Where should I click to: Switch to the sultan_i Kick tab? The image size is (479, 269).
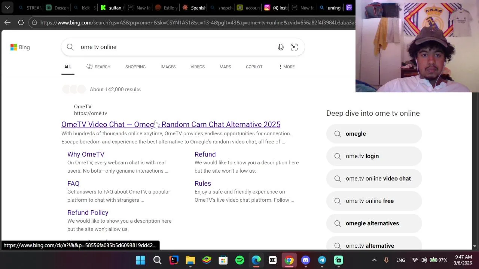(112, 7)
